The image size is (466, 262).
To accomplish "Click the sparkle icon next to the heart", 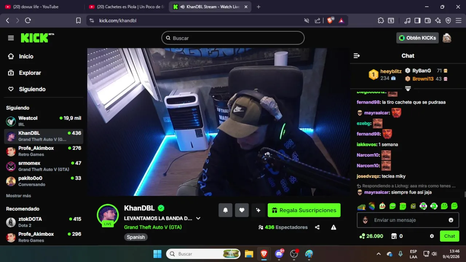I will (x=258, y=210).
